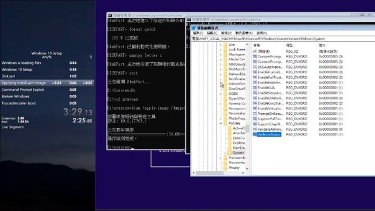The image size is (375, 211).
Task: Expand the Media Center key
Action: pos(220,59)
